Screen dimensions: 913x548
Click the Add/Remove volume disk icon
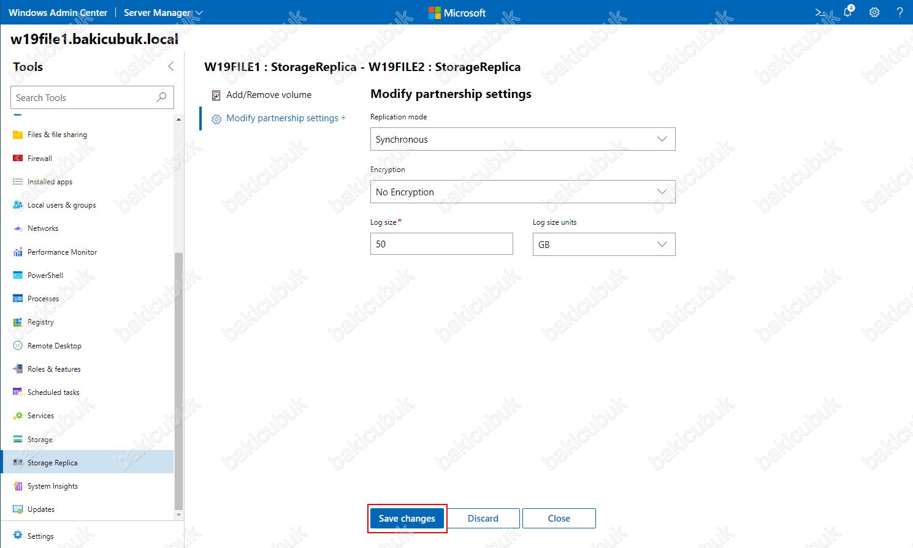pyautogui.click(x=216, y=96)
